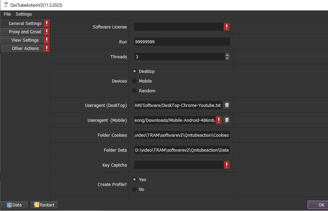Open the File menu

pos(7,14)
